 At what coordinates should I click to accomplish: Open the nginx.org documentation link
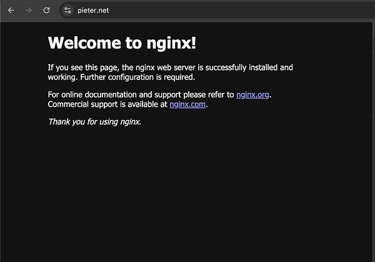[252, 95]
